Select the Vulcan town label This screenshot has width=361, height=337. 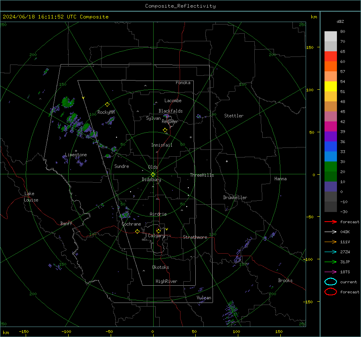pyautogui.click(x=204, y=298)
